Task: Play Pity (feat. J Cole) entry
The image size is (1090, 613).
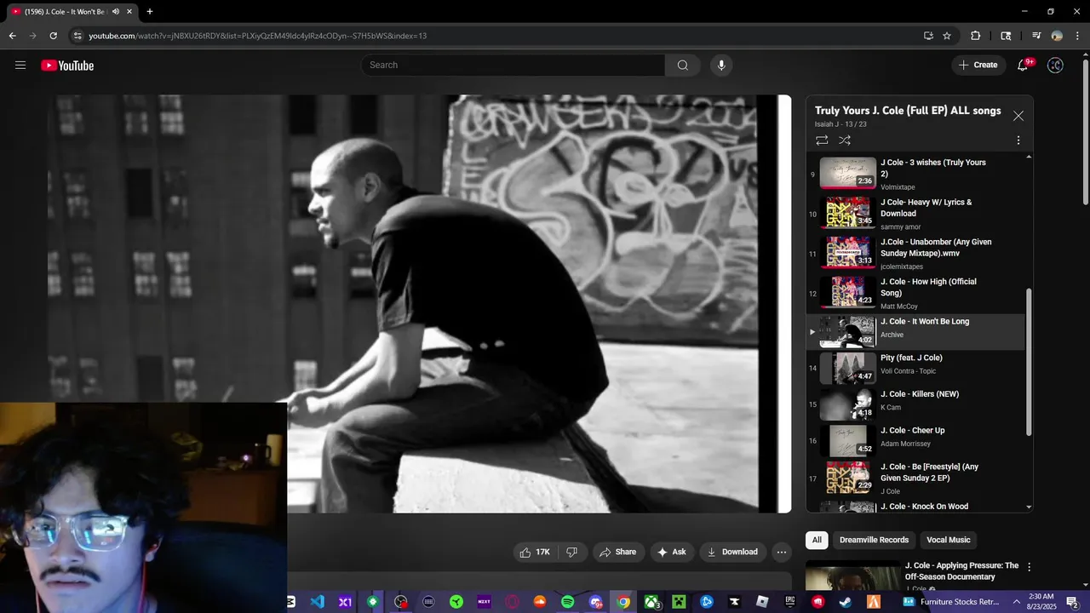Action: coord(915,368)
